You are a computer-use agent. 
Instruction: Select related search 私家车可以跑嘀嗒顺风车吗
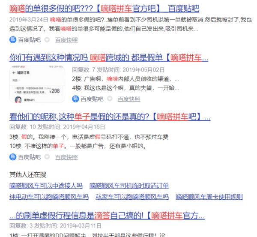tap(132, 197)
